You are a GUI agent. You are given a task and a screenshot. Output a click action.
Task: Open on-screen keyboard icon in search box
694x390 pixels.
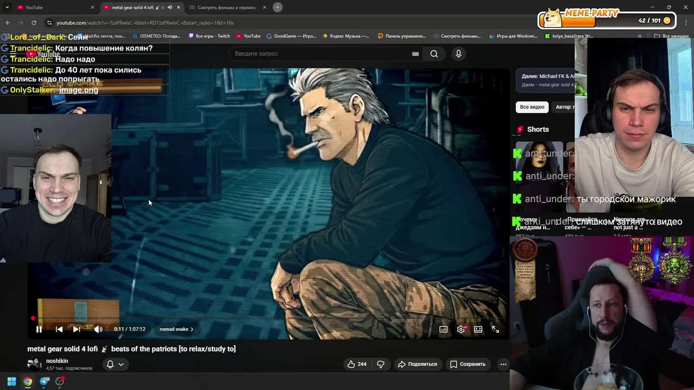(415, 54)
